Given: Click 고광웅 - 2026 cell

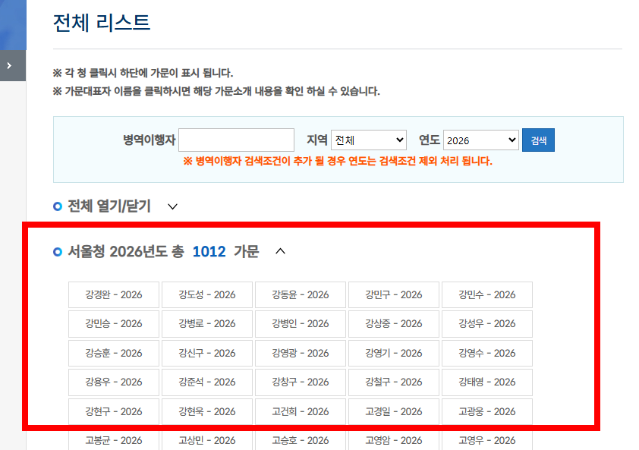Looking at the screenshot, I should click(x=487, y=412).
